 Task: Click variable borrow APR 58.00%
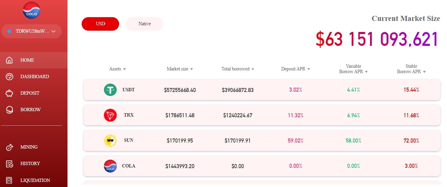pos(354,141)
